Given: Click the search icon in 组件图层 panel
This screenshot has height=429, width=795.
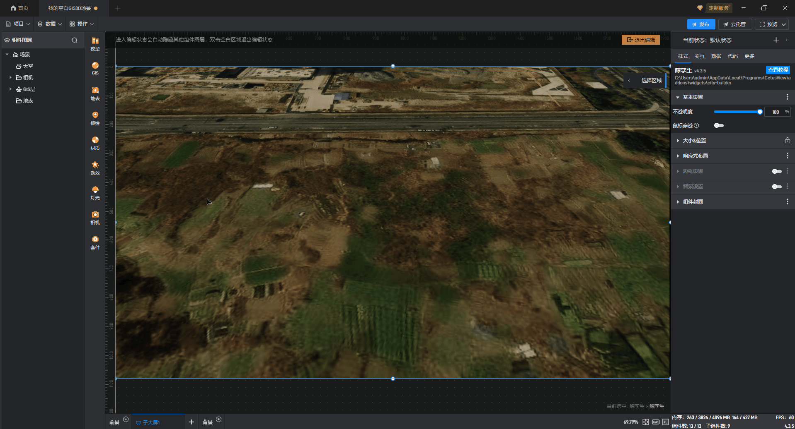Looking at the screenshot, I should point(75,40).
